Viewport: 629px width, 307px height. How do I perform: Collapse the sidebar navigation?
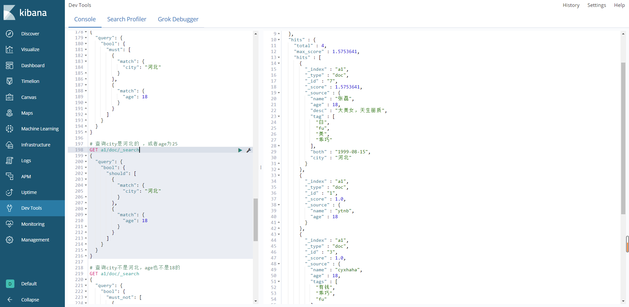(x=30, y=299)
